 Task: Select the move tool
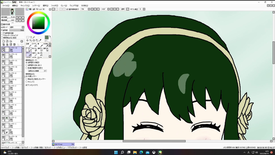coord(27,40)
